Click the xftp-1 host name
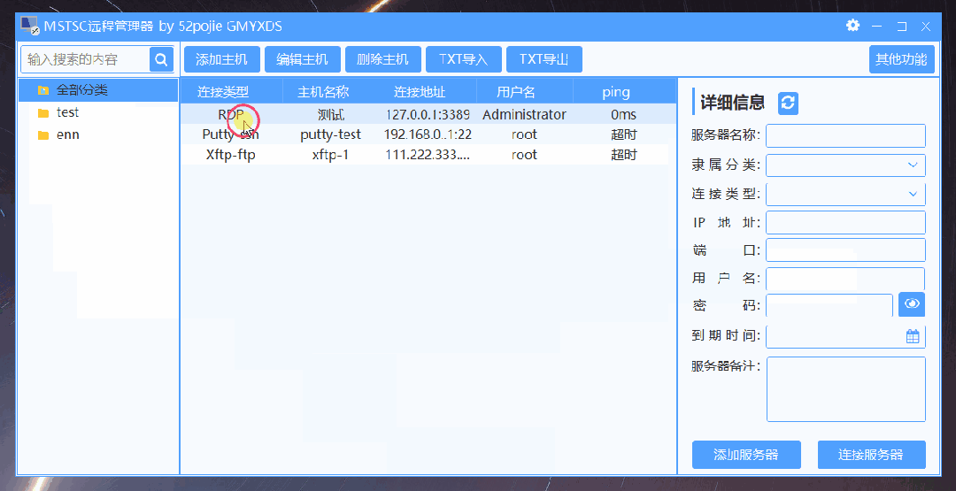 [330, 155]
